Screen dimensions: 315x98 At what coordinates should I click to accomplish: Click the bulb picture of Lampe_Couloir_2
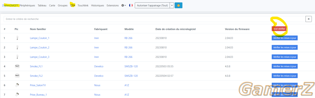point(17,47)
